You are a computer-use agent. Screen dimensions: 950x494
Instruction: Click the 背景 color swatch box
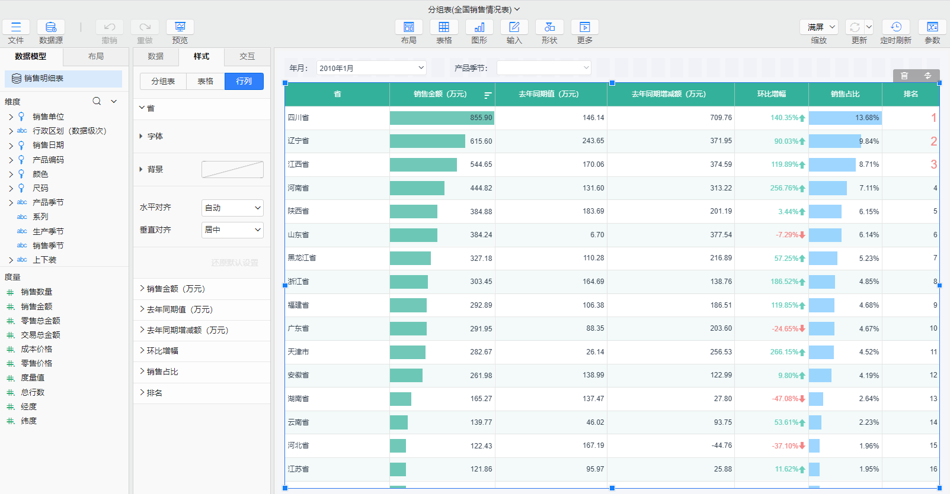(x=232, y=169)
